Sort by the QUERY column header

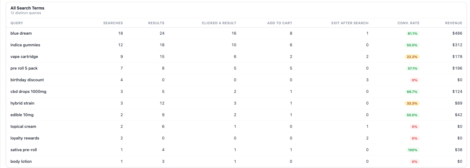(17, 23)
